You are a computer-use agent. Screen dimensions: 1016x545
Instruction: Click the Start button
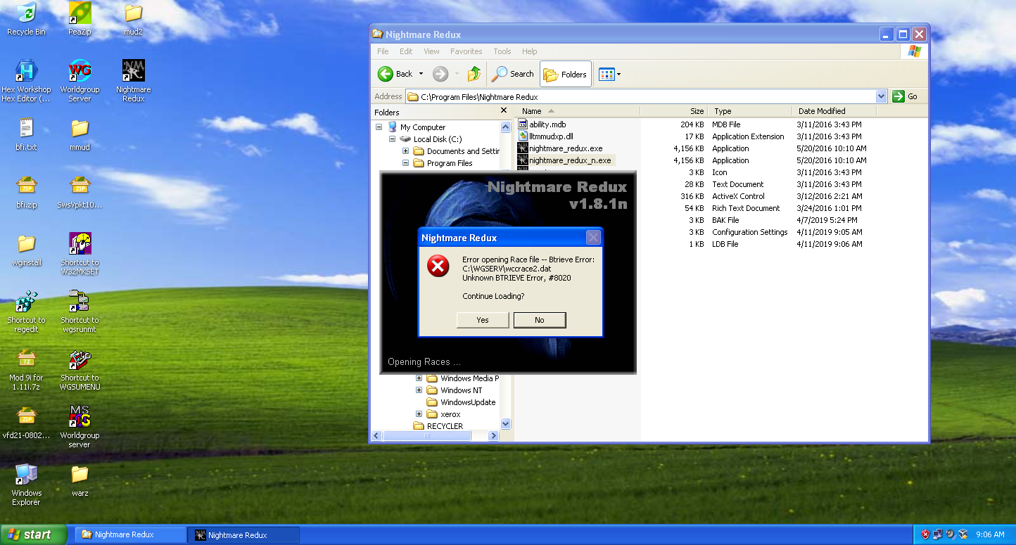[x=34, y=534]
